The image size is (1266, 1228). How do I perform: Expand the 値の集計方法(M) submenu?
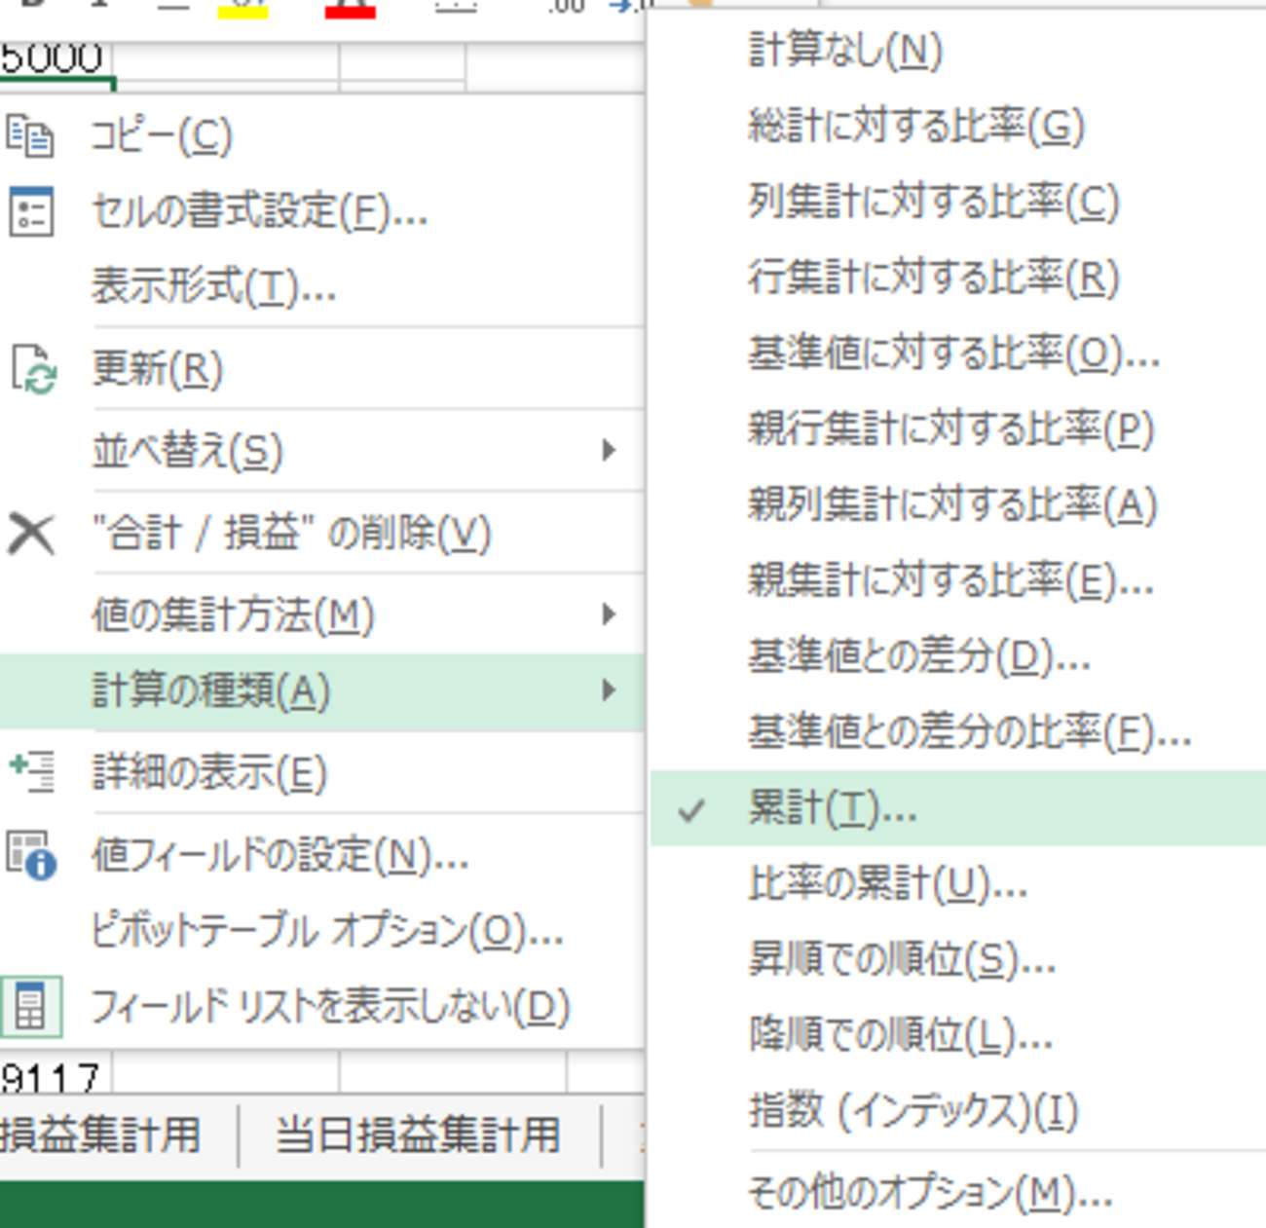point(321,614)
